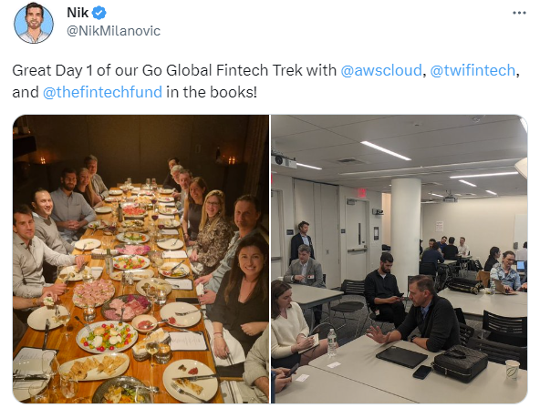Click the tweet text about Go Global Fintech Trek

pos(265,81)
